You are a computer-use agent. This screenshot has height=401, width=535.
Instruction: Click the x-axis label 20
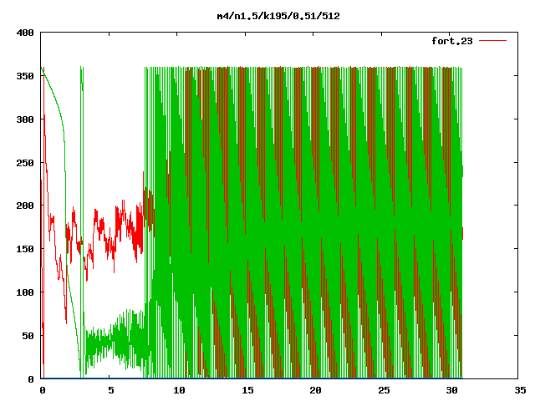(x=315, y=390)
